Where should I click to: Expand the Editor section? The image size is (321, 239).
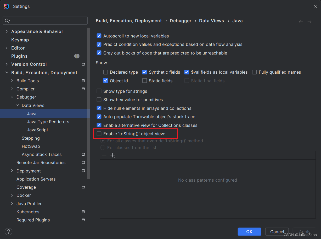(x=7, y=48)
